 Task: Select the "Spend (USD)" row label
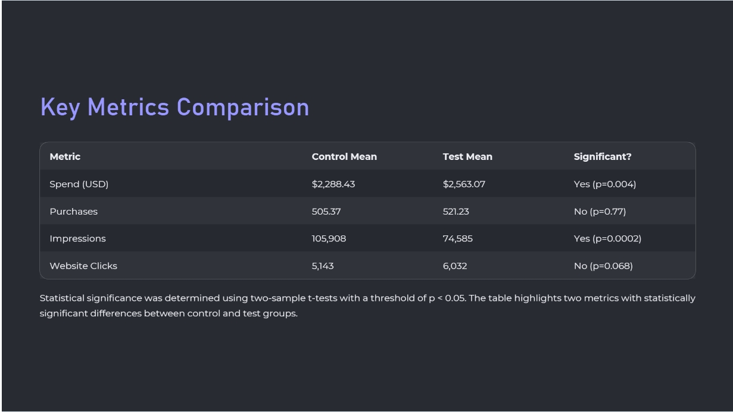click(x=79, y=184)
